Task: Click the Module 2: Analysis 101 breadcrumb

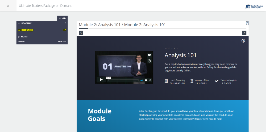Action: tap(122, 25)
